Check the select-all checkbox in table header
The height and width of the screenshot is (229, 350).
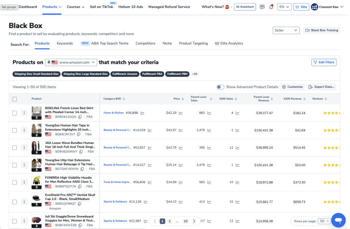(x=14, y=99)
